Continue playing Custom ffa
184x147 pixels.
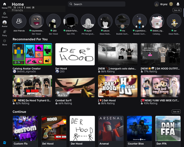[x=25, y=128]
